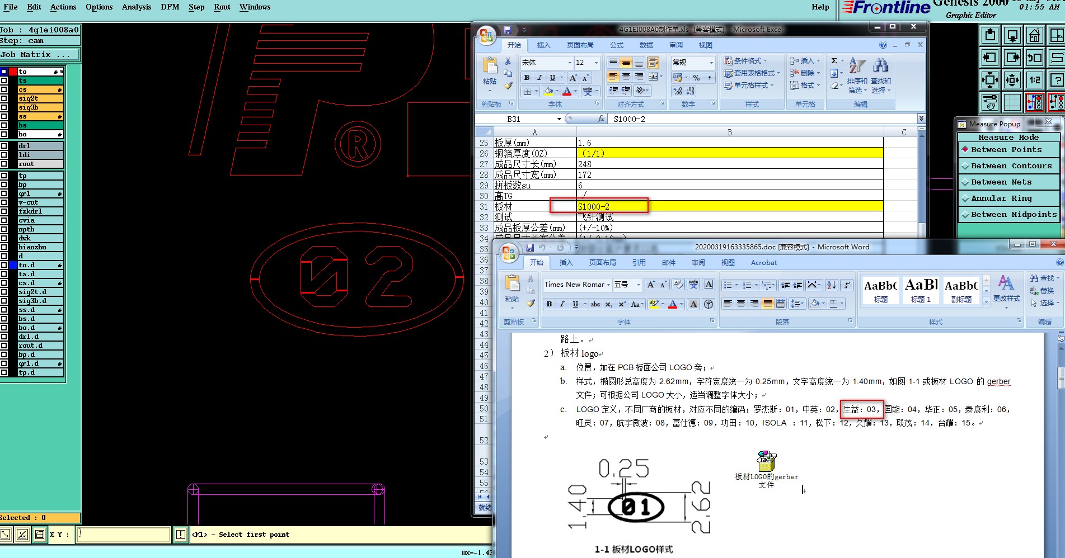
Task: Click the Word sort A-Z icon
Action: (832, 285)
